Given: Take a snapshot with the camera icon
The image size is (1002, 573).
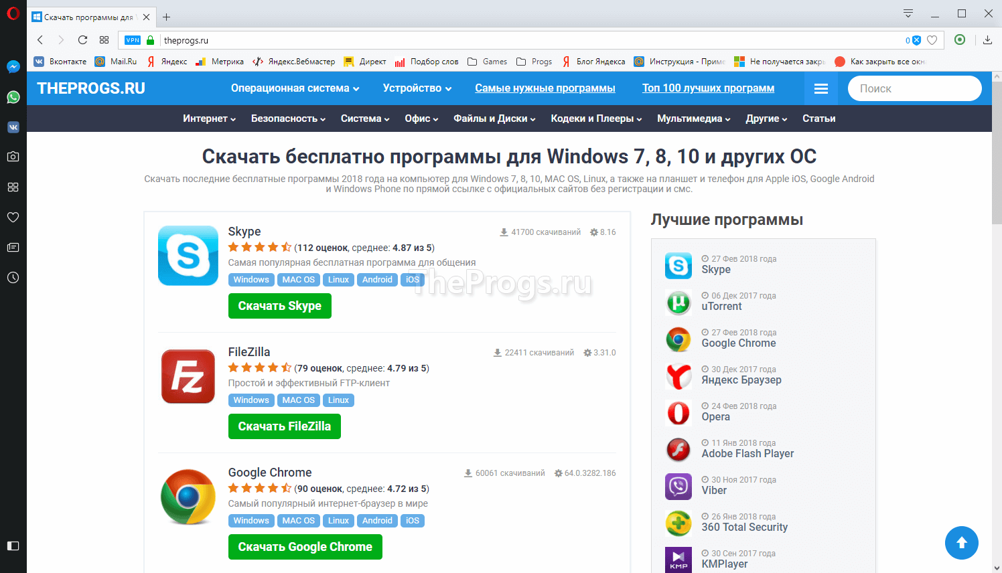Looking at the screenshot, I should pyautogui.click(x=13, y=157).
